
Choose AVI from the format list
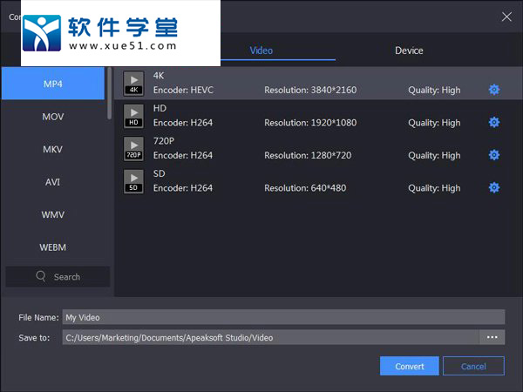point(53,182)
